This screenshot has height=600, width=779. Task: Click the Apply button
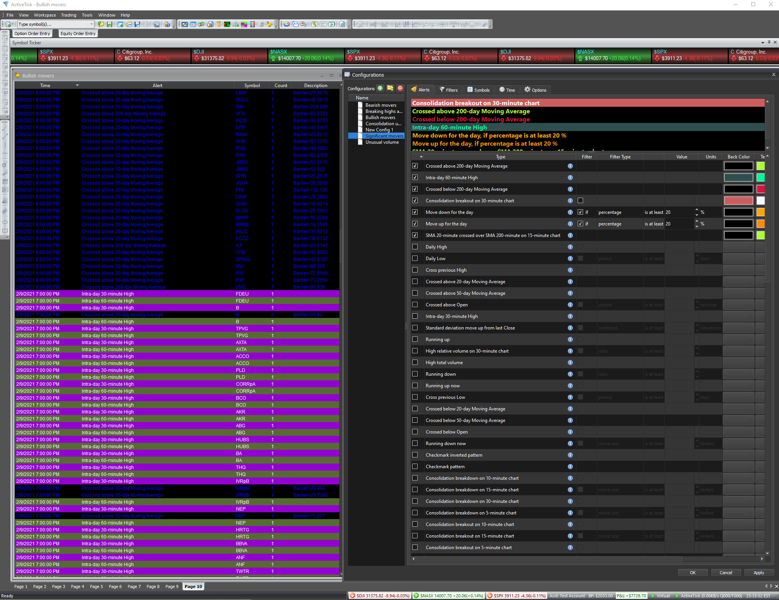click(x=759, y=573)
